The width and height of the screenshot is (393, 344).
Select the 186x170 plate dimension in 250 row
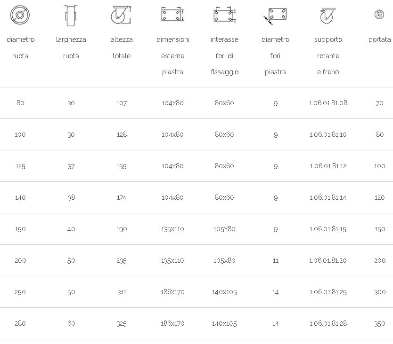[172, 292]
